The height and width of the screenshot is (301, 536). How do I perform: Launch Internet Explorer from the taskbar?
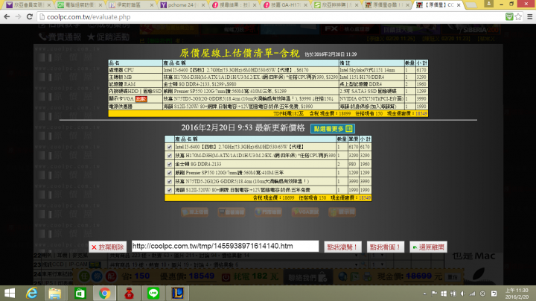[32, 293]
